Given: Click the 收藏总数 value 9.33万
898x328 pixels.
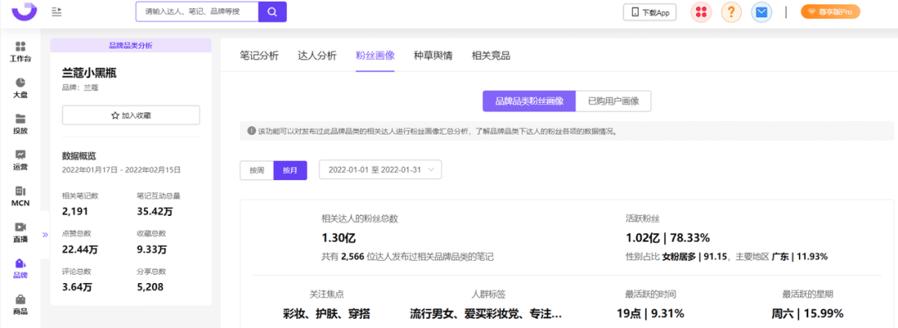Looking at the screenshot, I should pyautogui.click(x=152, y=249).
